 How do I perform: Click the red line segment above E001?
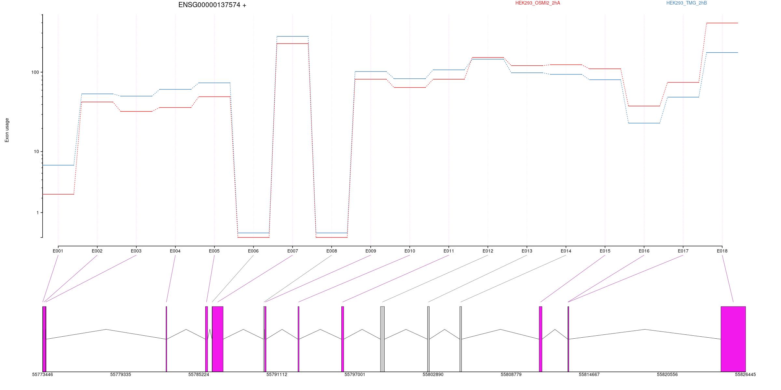pyautogui.click(x=58, y=194)
